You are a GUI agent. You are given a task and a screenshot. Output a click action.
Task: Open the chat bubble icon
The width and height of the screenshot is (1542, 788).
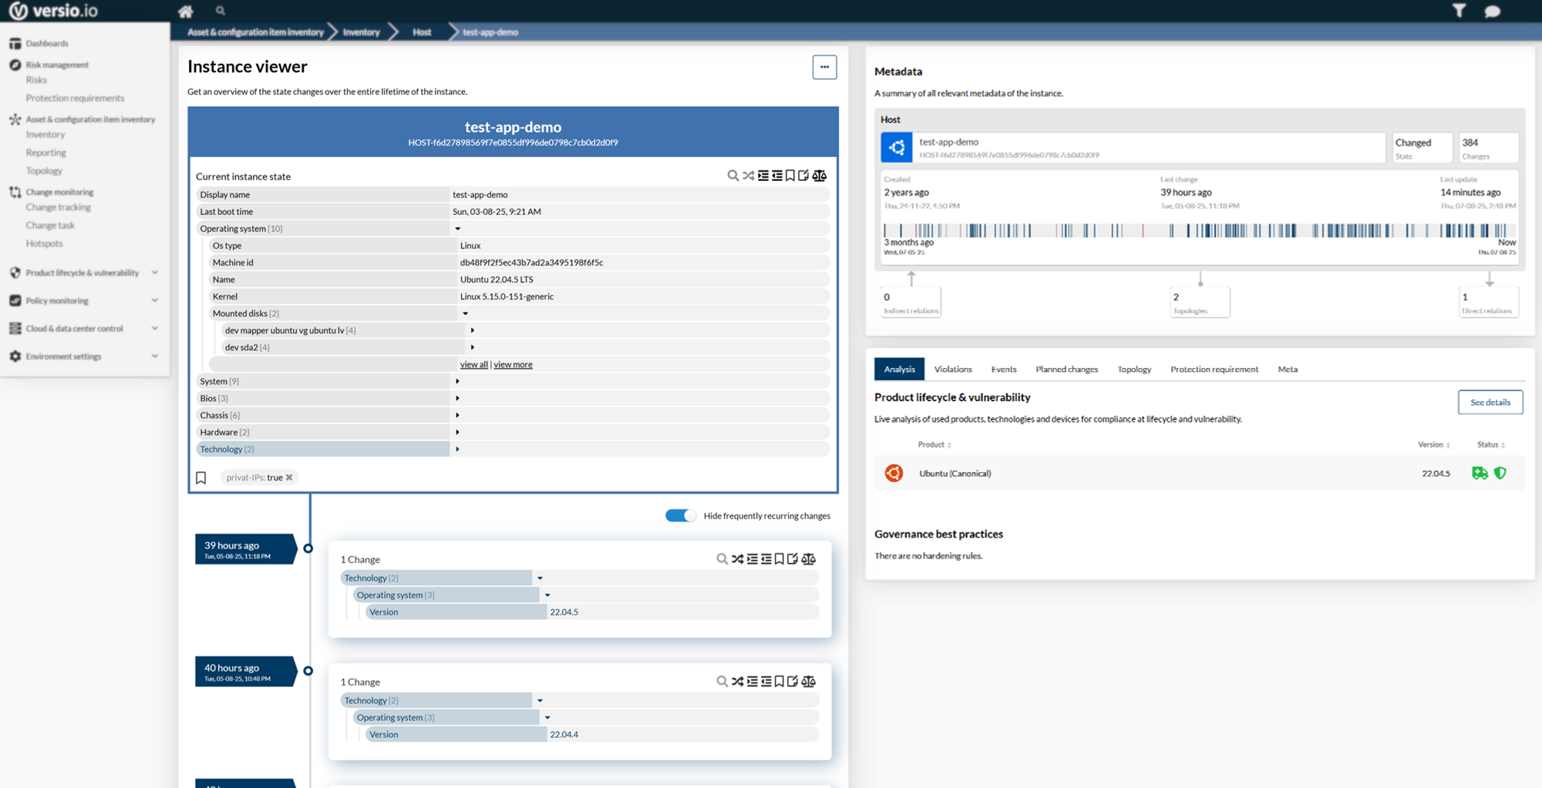tap(1493, 11)
